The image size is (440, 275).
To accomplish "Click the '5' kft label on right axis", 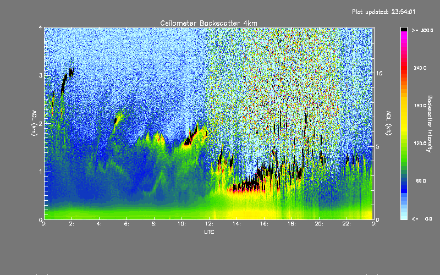I will (377, 146).
